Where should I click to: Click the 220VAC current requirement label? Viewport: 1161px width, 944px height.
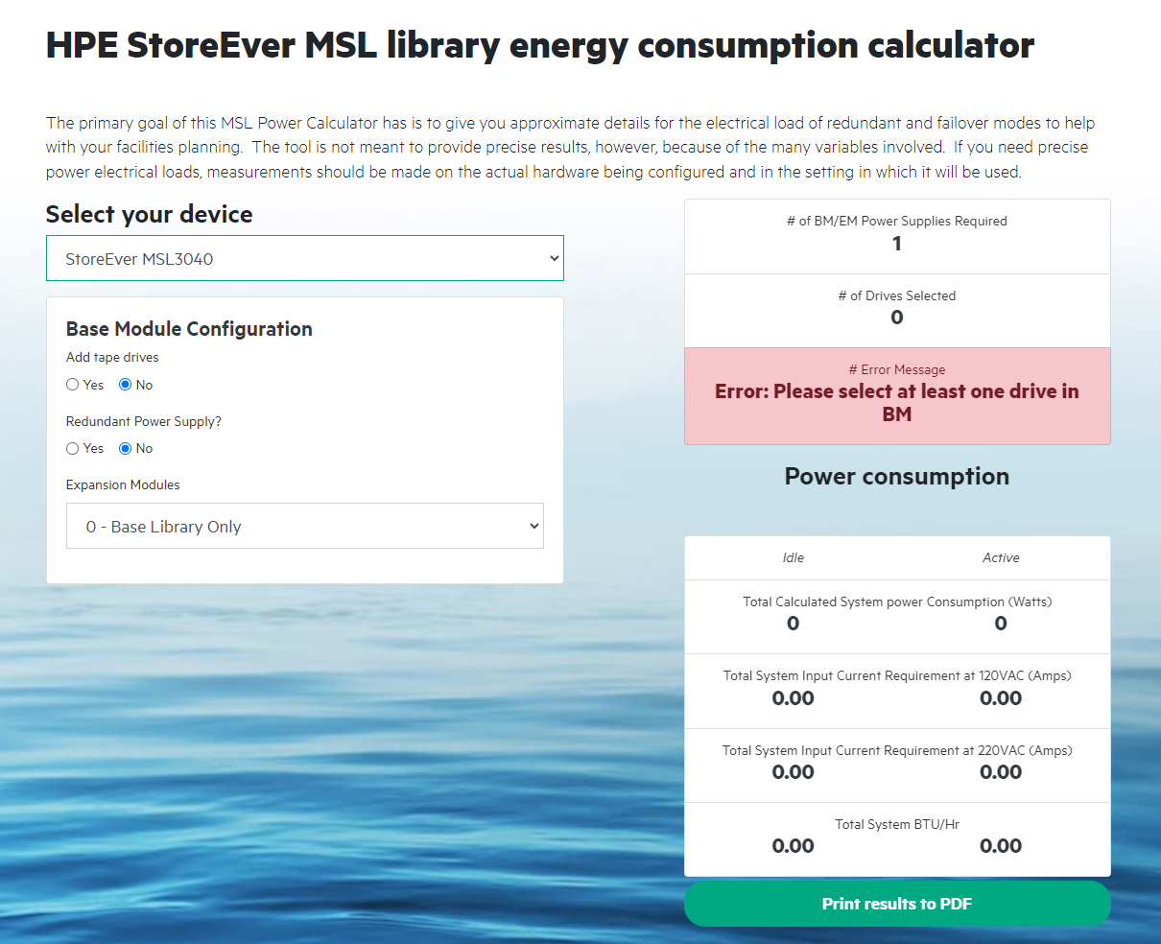(897, 750)
